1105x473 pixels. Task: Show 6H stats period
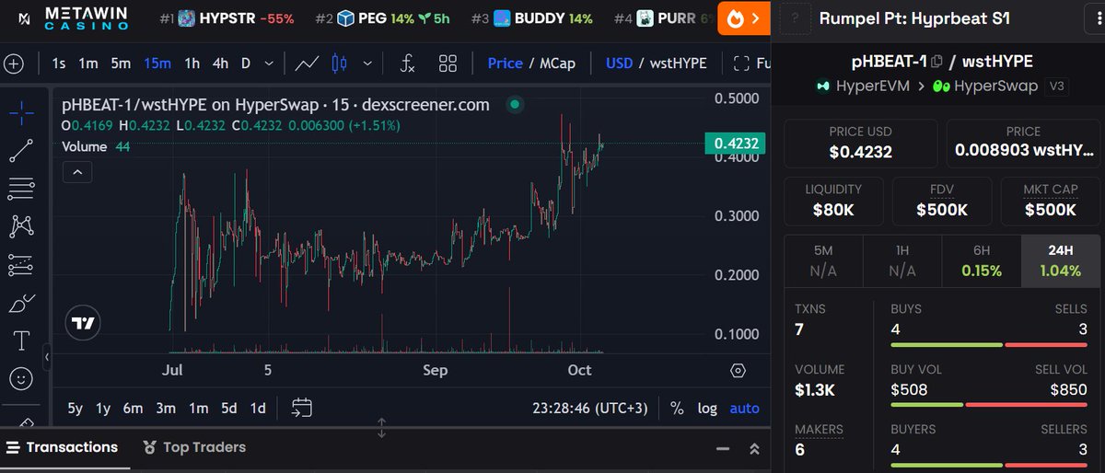pyautogui.click(x=982, y=260)
